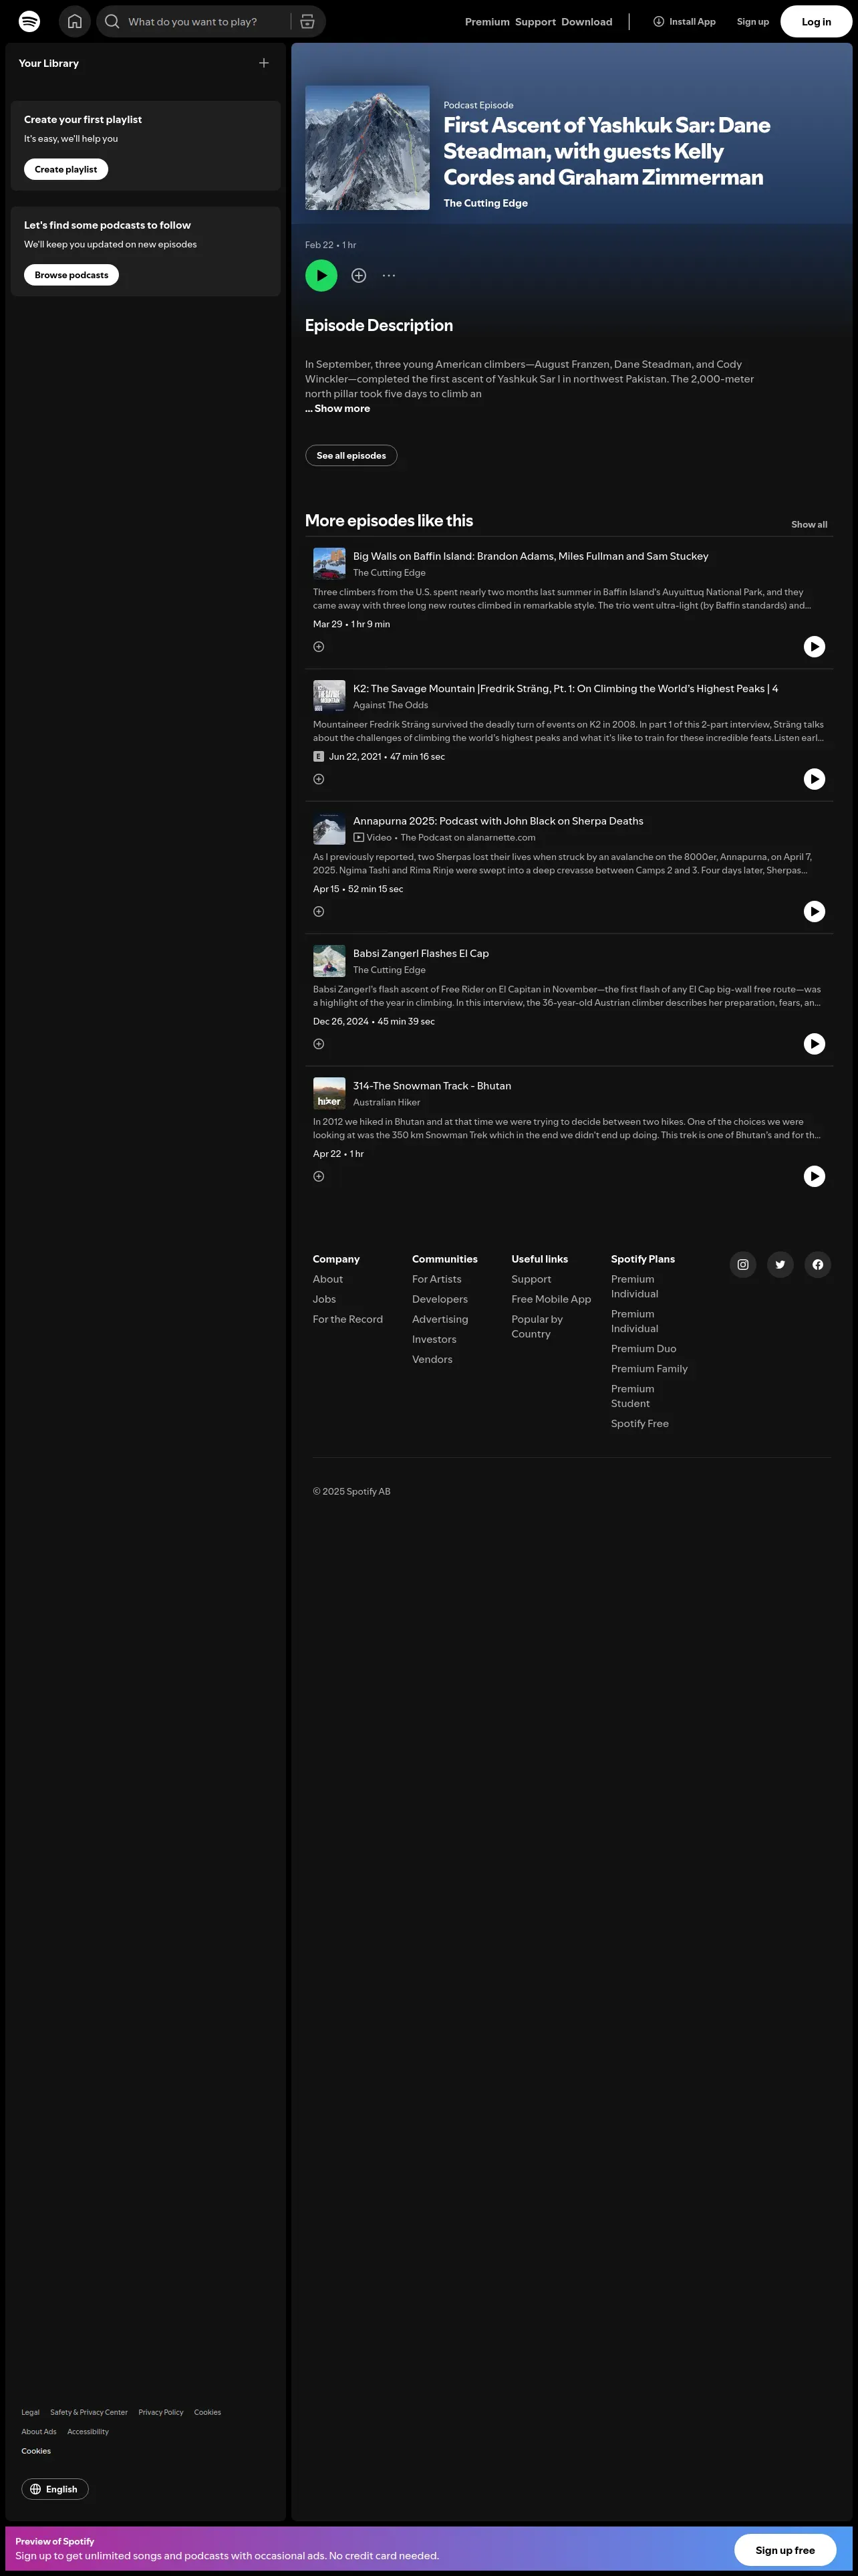The height and width of the screenshot is (2576, 858).
Task: Open the Annapurna 2025 episode thumbnail
Action: pyautogui.click(x=329, y=828)
